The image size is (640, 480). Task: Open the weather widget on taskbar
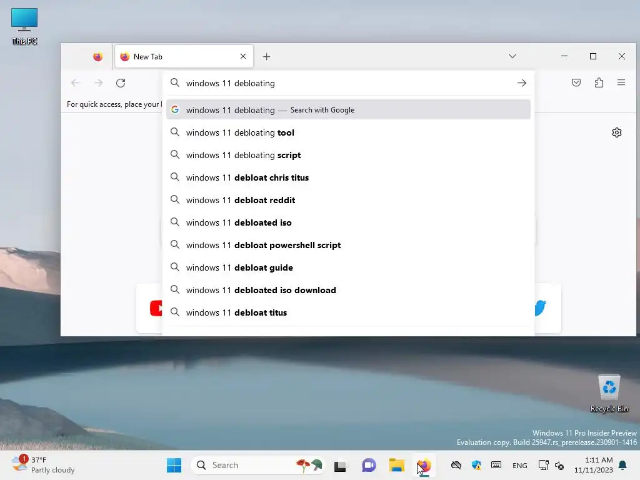(x=43, y=465)
